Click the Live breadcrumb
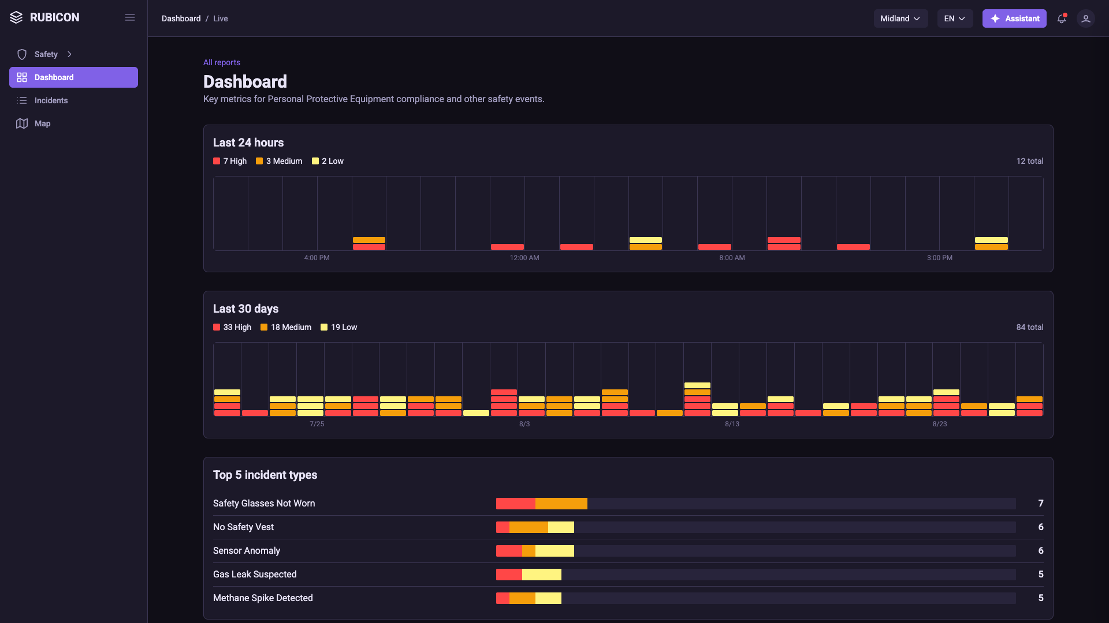Viewport: 1109px width, 623px height. point(221,18)
